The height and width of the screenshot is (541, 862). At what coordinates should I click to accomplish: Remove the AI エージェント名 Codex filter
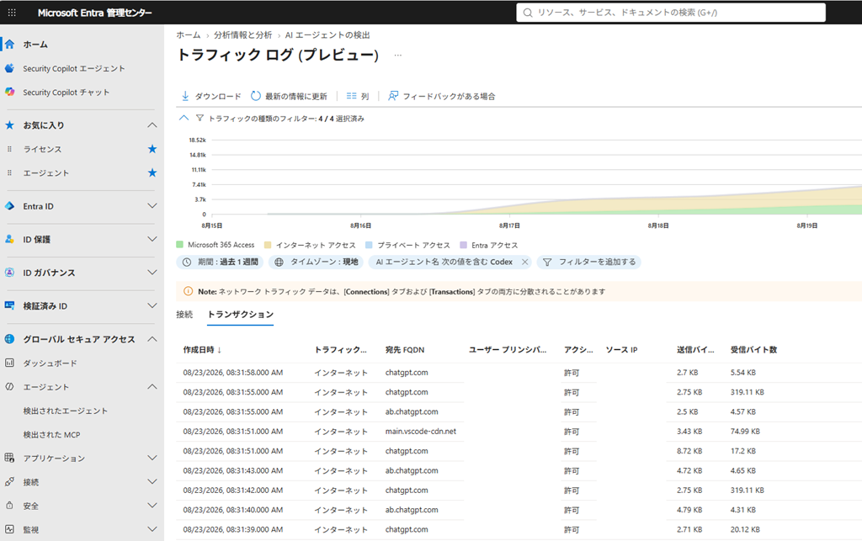tap(525, 262)
